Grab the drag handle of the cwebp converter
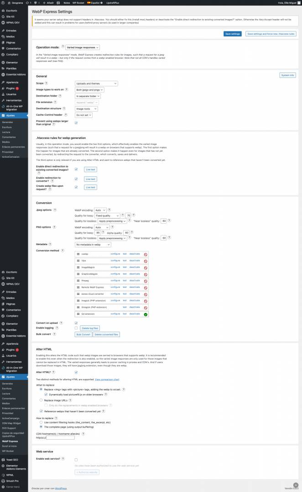Image resolution: width=302 pixels, height=492 pixels. pos(78,254)
